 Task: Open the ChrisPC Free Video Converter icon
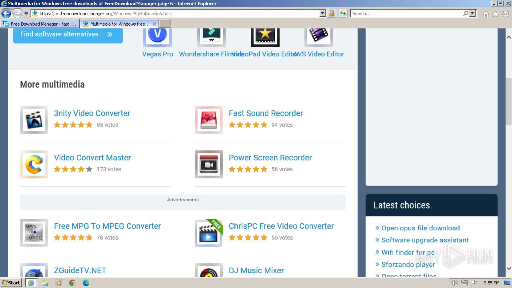pyautogui.click(x=209, y=233)
